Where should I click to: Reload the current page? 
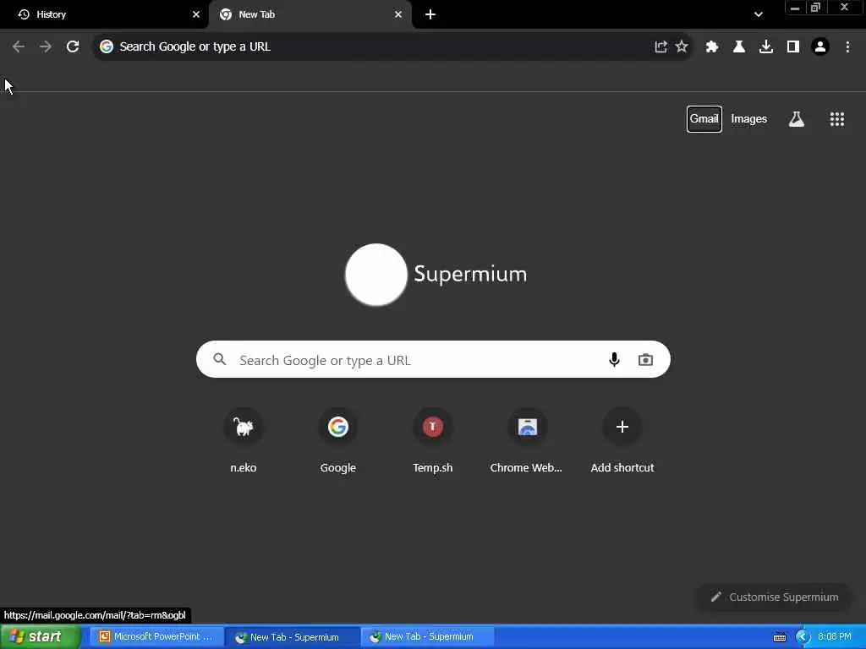(73, 46)
